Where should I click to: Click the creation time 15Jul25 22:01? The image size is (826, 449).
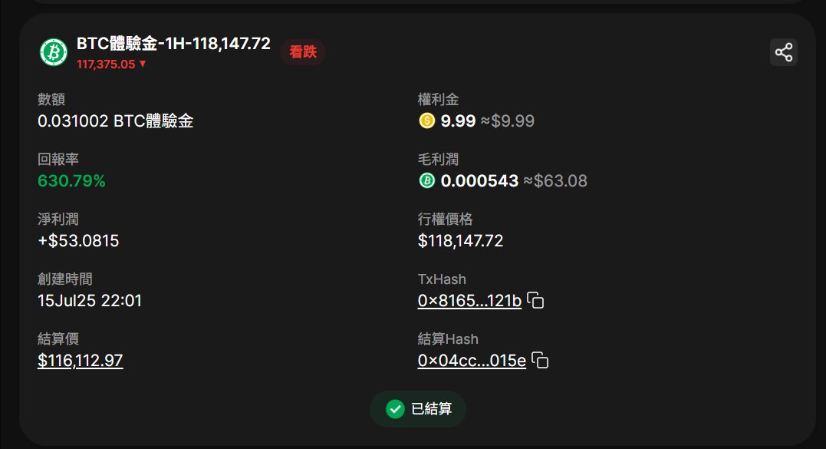point(90,300)
